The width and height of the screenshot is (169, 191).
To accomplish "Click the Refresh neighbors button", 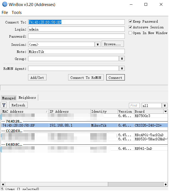I will (19, 105).
